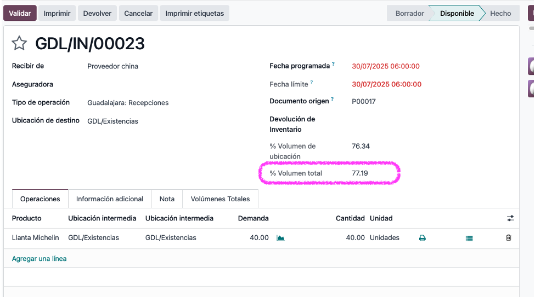Screen dimensions: 535x297
Task: Click Imprimir etiquetas button
Action: (x=194, y=13)
